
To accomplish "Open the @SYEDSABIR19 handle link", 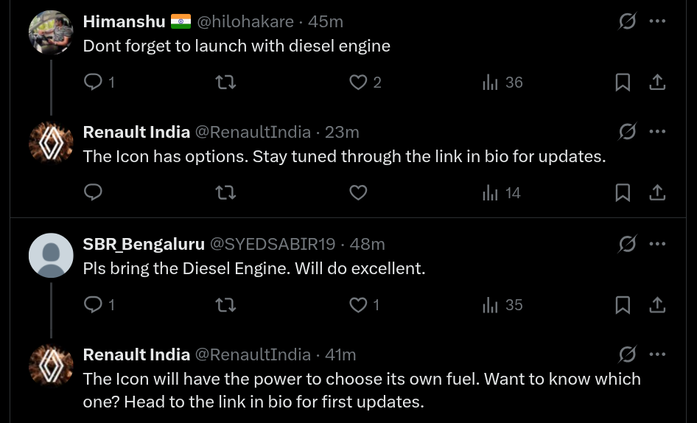I will pyautogui.click(x=273, y=243).
